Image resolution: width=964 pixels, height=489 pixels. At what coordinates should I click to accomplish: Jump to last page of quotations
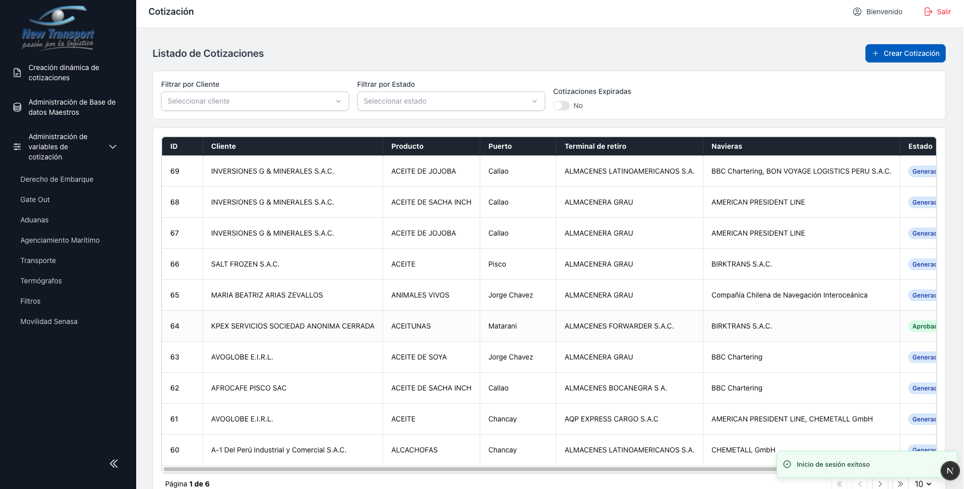point(900,484)
